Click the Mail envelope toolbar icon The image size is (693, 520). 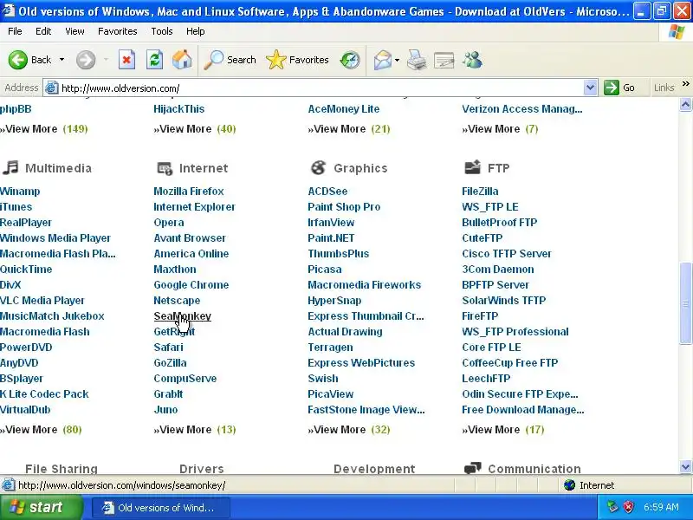click(x=383, y=60)
